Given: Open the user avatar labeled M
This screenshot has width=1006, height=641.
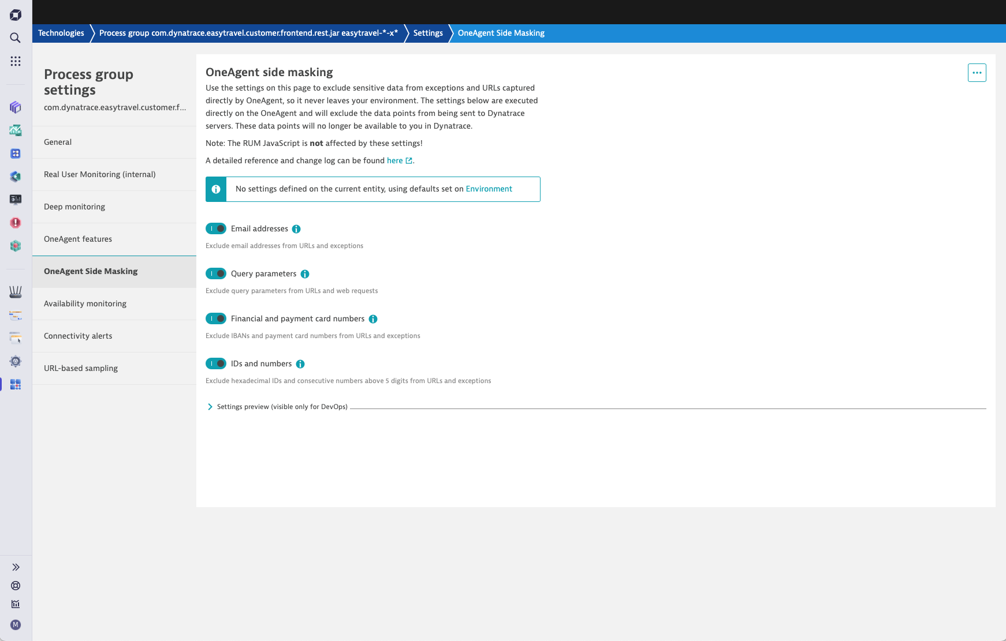Looking at the screenshot, I should tap(16, 625).
